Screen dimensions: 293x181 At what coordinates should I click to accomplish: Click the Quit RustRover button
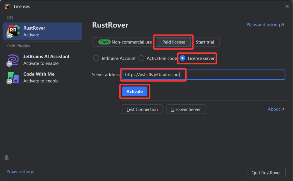point(266,173)
